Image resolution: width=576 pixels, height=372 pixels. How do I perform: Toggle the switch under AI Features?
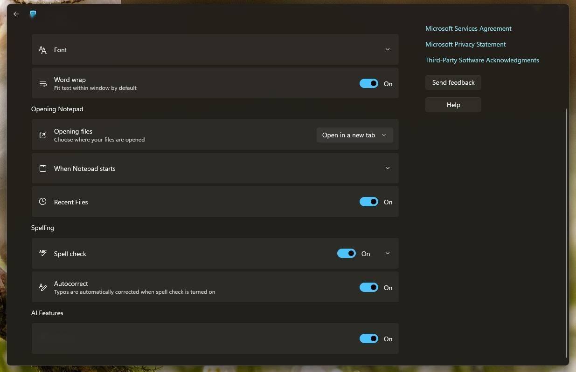click(x=369, y=338)
